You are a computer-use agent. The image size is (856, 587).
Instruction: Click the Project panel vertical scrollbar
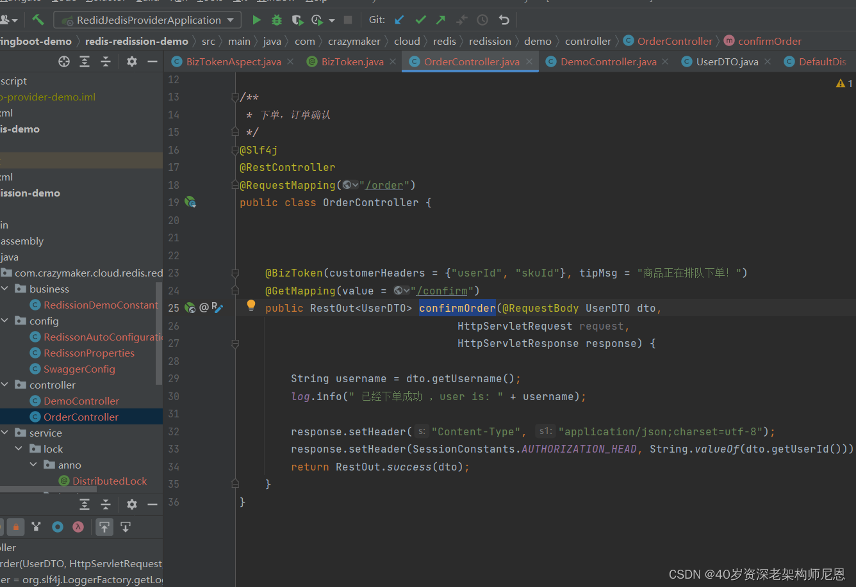point(159,333)
